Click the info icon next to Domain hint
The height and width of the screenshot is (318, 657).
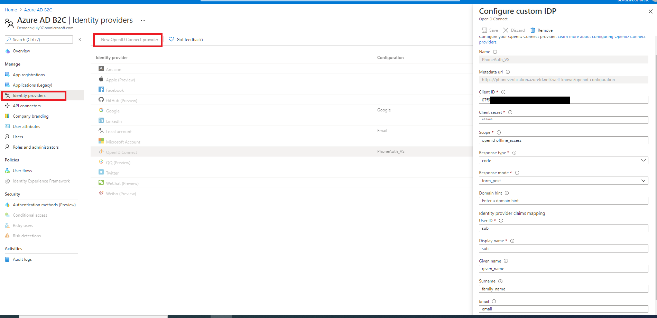click(x=507, y=193)
